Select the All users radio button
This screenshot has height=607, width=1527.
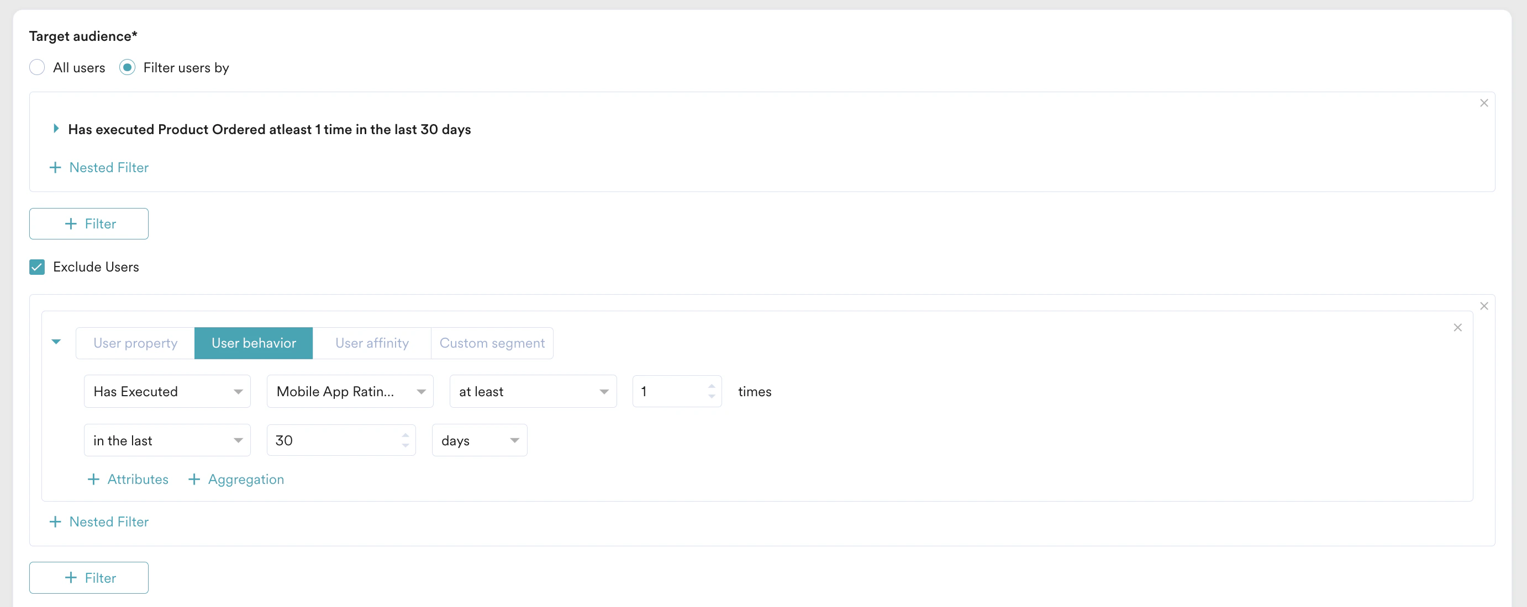(x=37, y=67)
